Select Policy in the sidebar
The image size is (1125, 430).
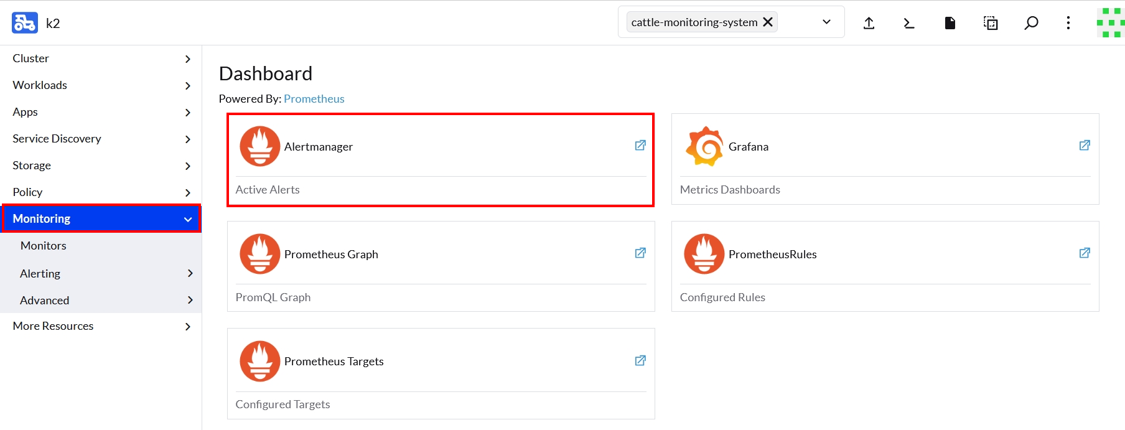pos(28,192)
